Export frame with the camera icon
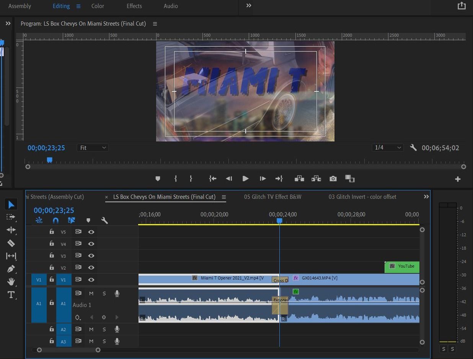473x359 pixels. pyautogui.click(x=333, y=179)
